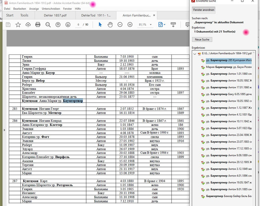Click the page number input field

click(78, 25)
